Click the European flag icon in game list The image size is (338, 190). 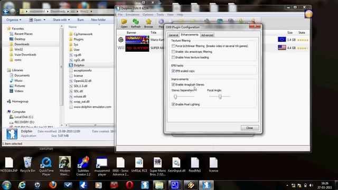coord(281,40)
